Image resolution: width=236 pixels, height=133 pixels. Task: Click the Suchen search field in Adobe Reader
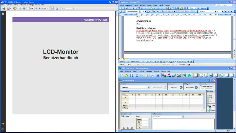(66, 8)
